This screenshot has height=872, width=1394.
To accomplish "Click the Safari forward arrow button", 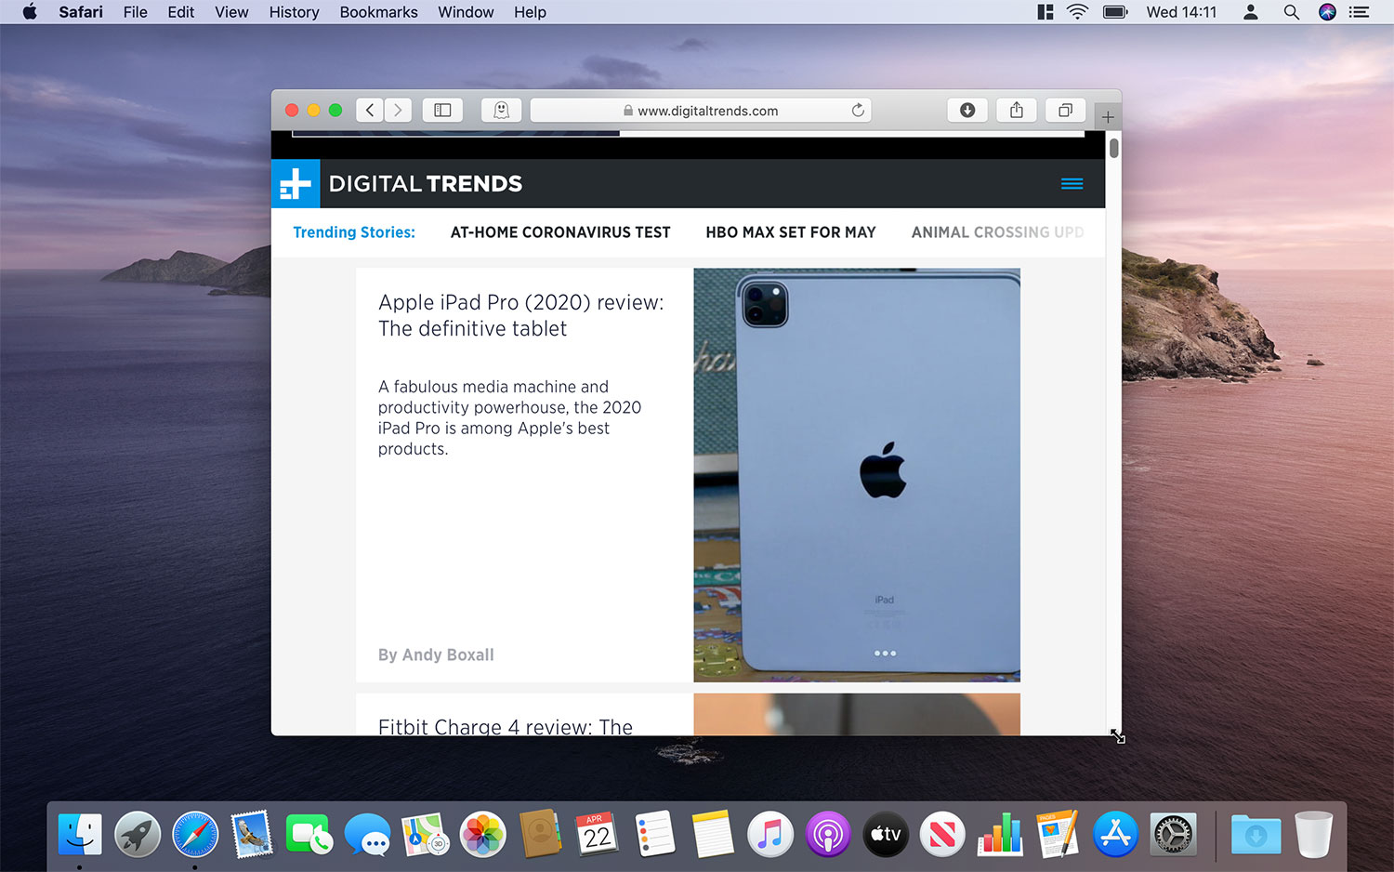I will point(398,111).
